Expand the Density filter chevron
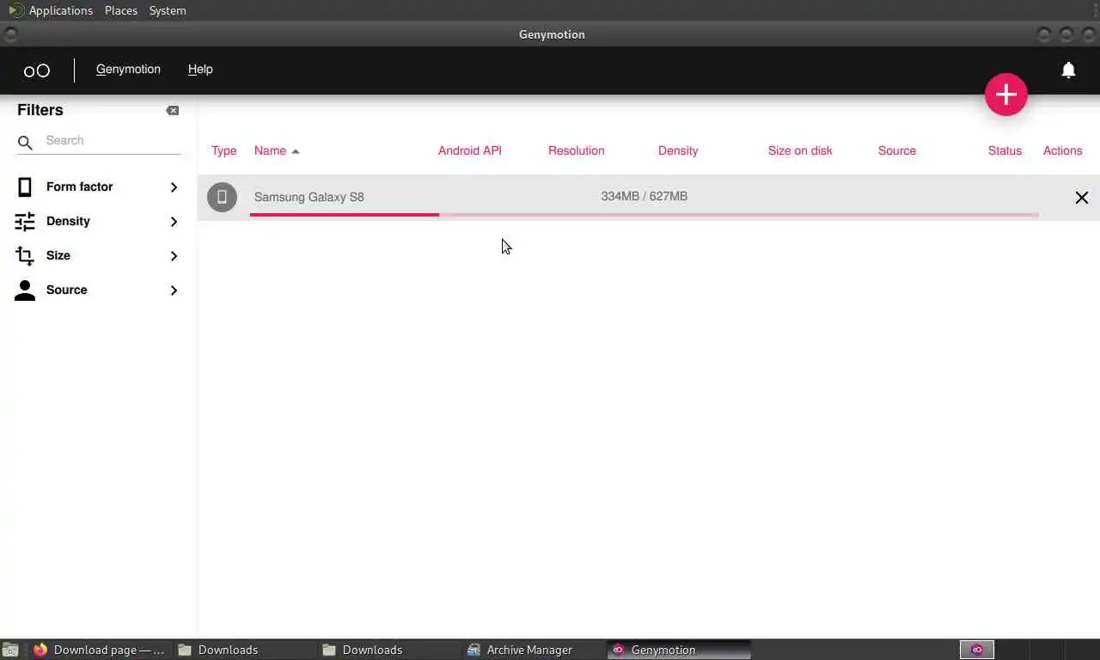Image resolution: width=1100 pixels, height=660 pixels. tap(174, 222)
